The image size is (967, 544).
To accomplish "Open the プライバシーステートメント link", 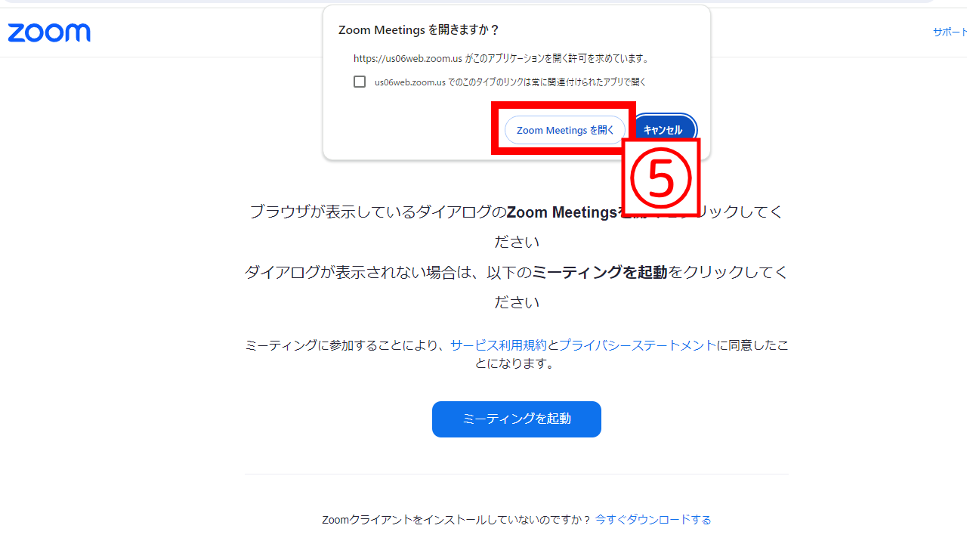I will click(638, 345).
